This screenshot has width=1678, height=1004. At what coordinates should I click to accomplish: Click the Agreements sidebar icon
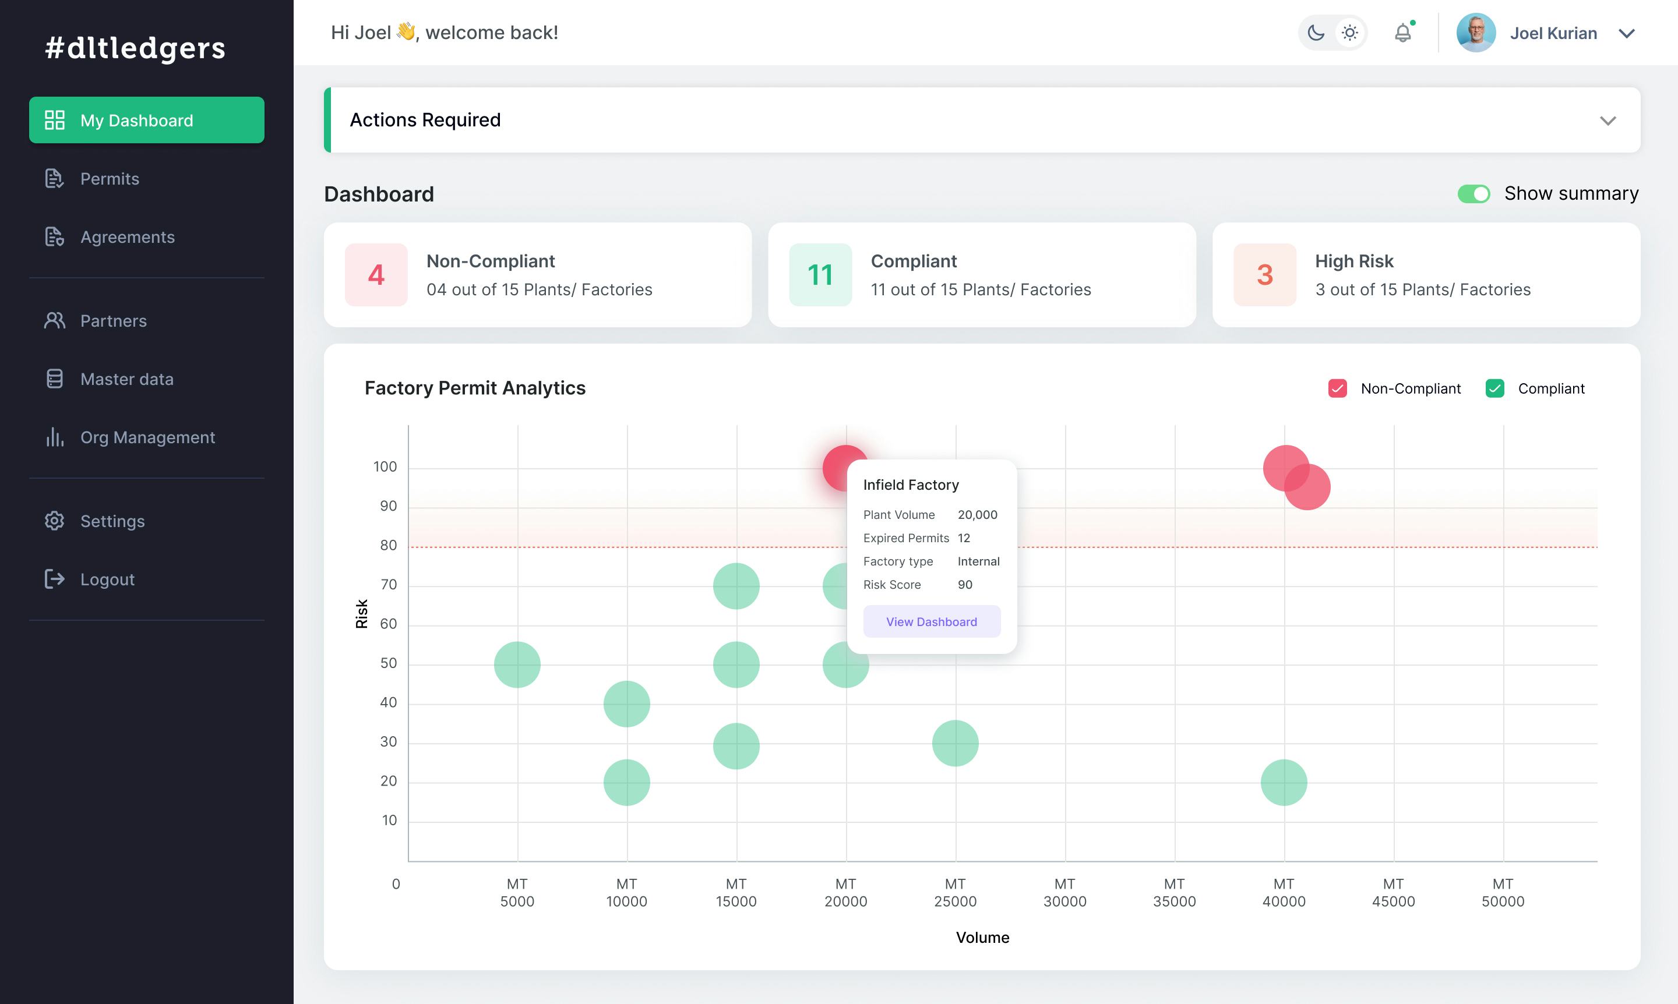(x=55, y=237)
